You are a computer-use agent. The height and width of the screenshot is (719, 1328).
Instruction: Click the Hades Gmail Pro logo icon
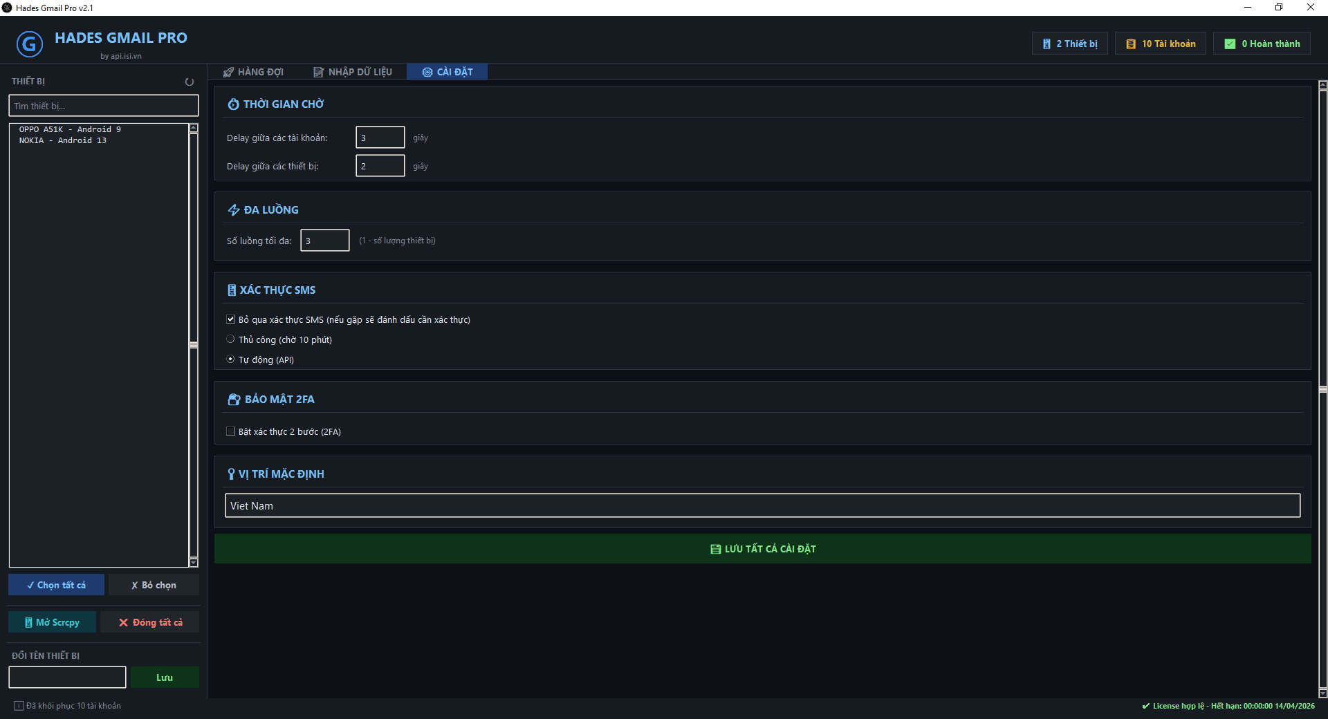pos(29,45)
